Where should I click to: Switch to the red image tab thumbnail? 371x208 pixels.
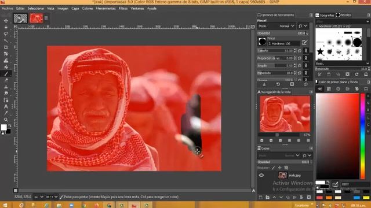click(x=36, y=18)
